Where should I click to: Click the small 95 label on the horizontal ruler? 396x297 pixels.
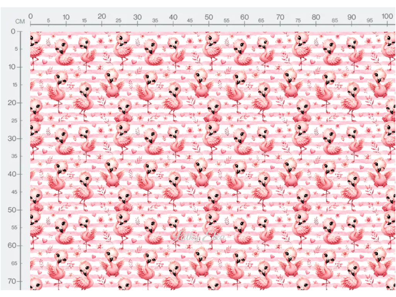coord(370,20)
